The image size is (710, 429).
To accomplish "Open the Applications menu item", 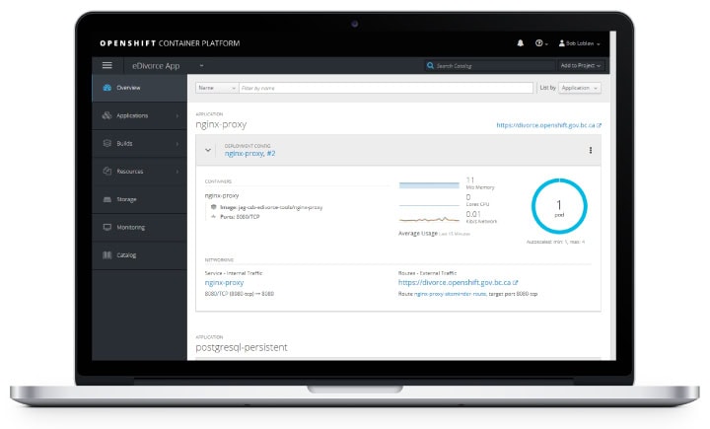I will click(x=139, y=115).
